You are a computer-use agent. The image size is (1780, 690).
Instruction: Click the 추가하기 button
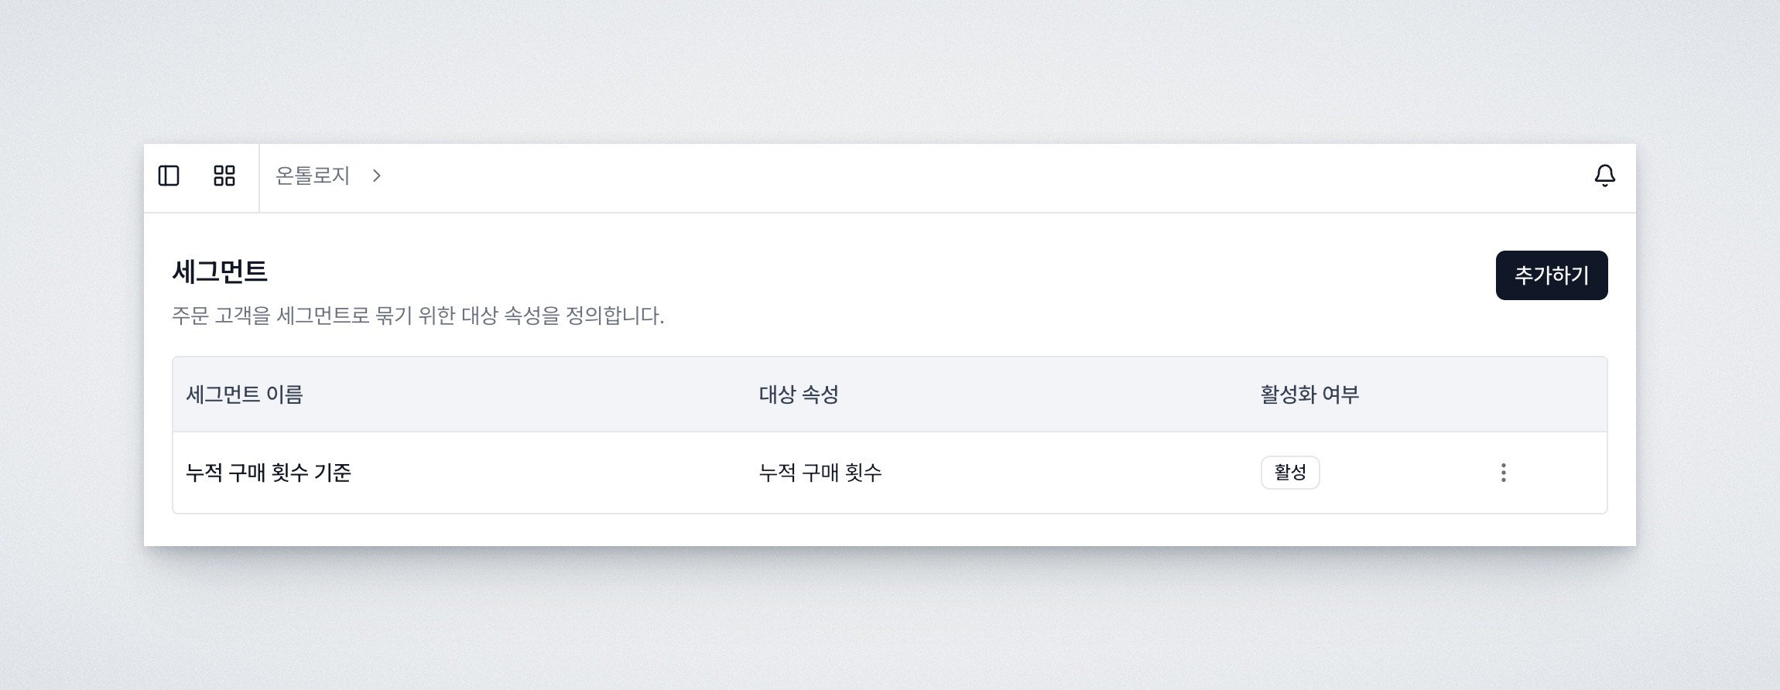[1552, 274]
